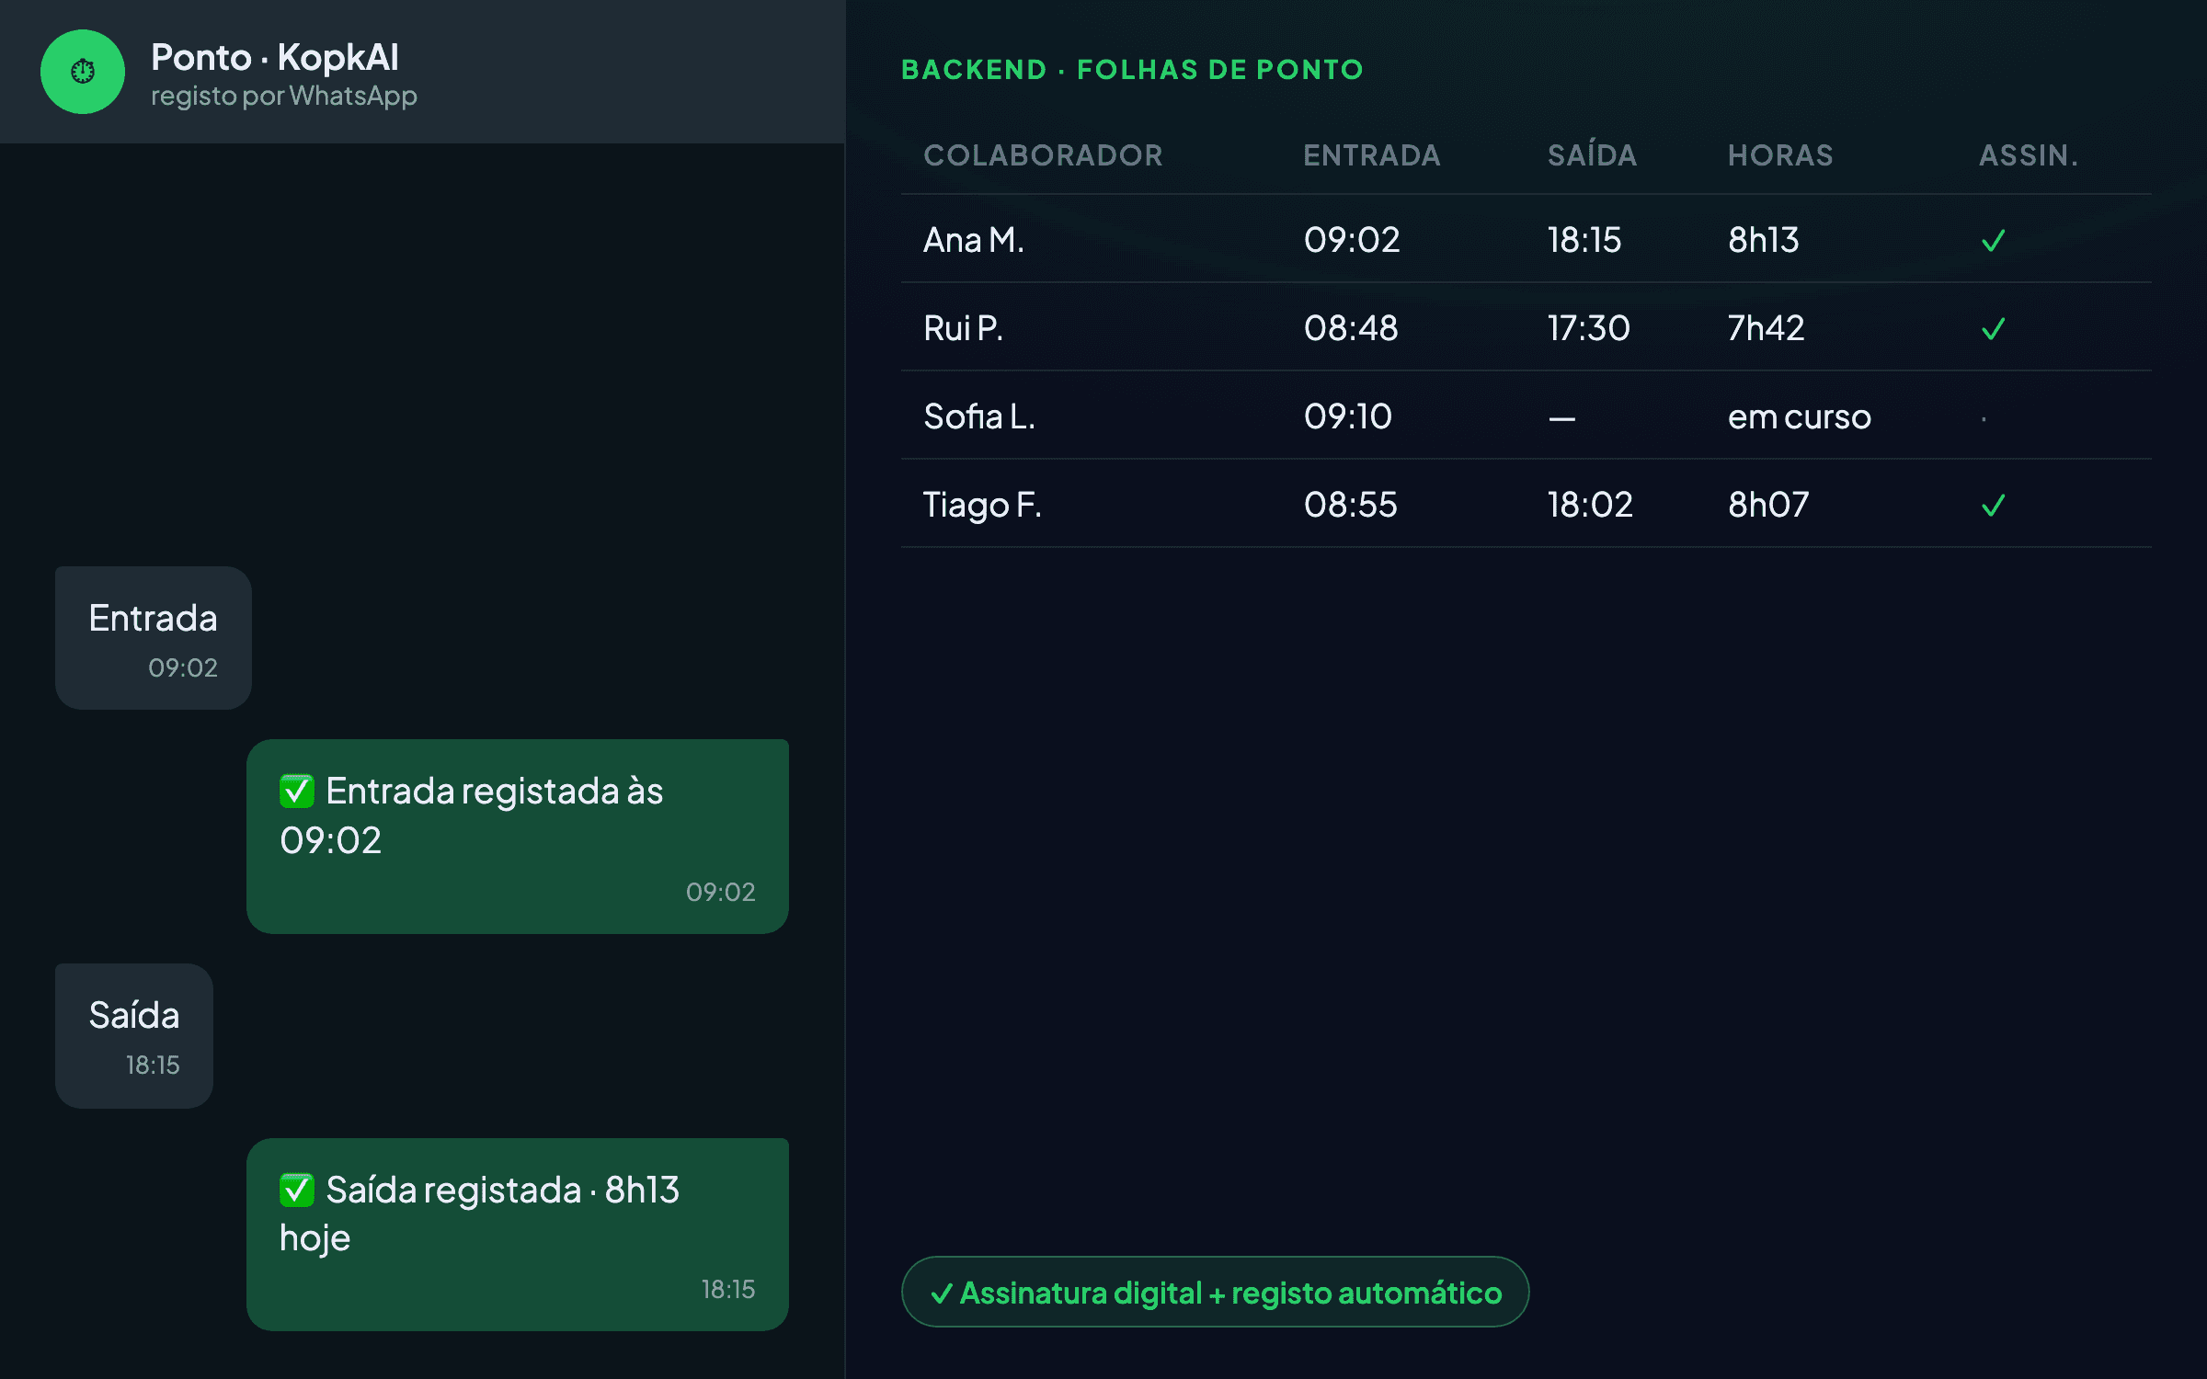Click the 'Saída registada · 8h13 hoje' reply bubble
2207x1379 pixels.
pyautogui.click(x=518, y=1234)
